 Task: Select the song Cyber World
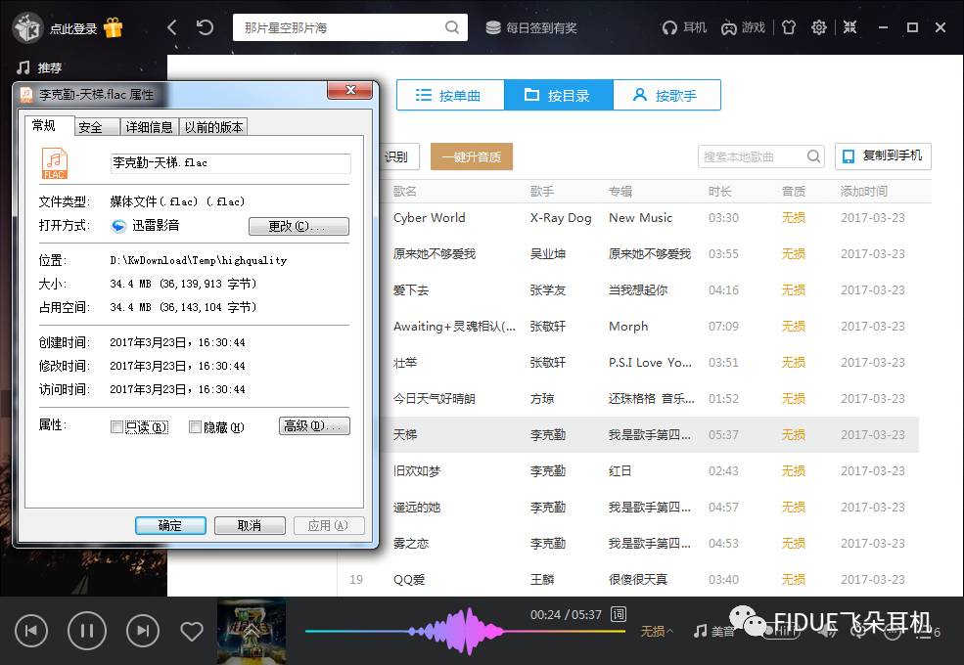tap(429, 217)
